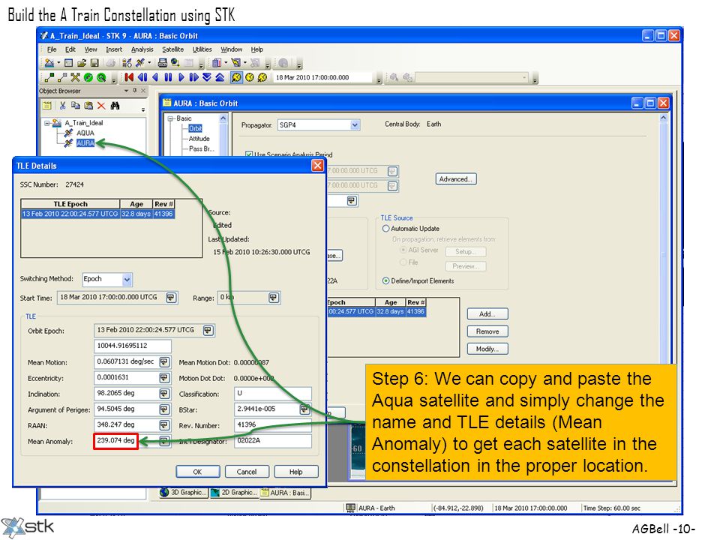Click the Report tool icon in toolbar
Image resolution: width=720 pixels, height=540 pixels.
click(217, 63)
